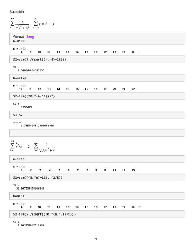Viewport: 193px width, 250px height.
Task: Click the '1×52' size label of n
Action: [x=23, y=48]
